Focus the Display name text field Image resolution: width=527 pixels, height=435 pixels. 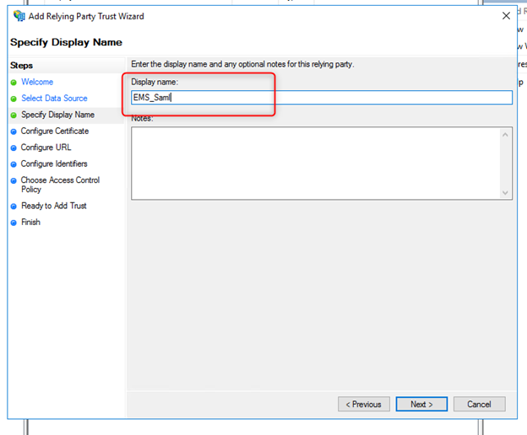[x=321, y=98]
